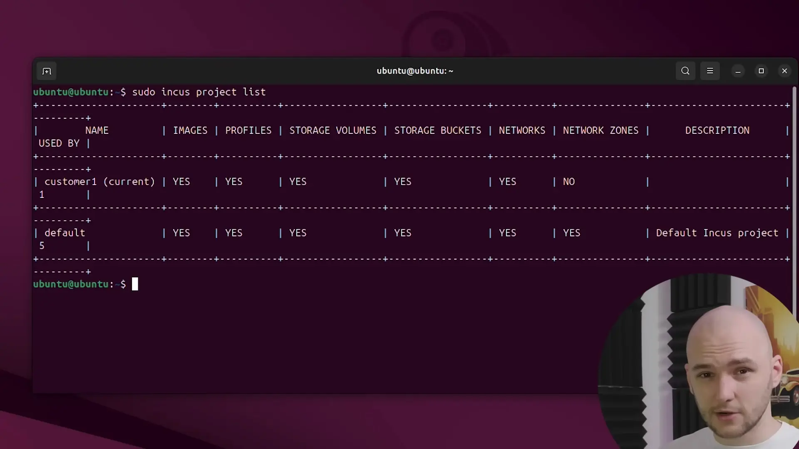
Task: Click default row STORAGE BUCKETS YES value
Action: 403,233
